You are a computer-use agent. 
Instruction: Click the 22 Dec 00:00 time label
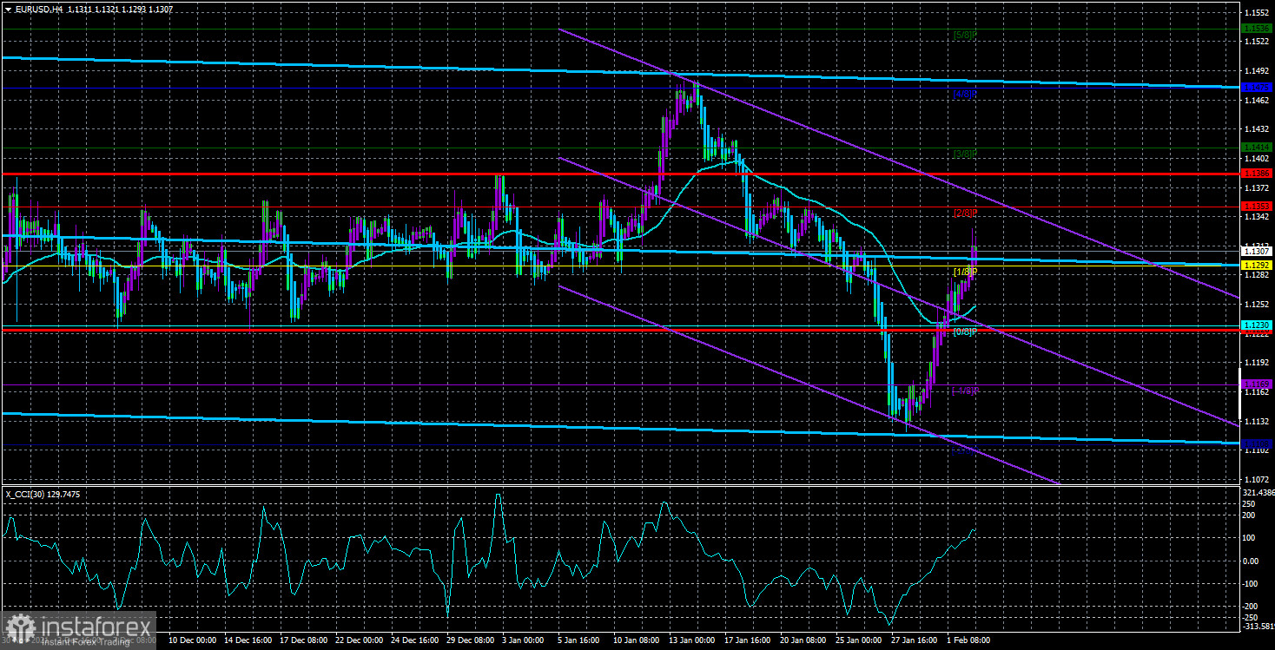tap(360, 640)
